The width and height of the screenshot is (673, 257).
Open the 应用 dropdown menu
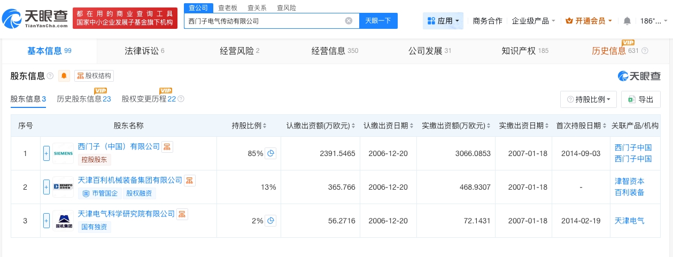443,21
